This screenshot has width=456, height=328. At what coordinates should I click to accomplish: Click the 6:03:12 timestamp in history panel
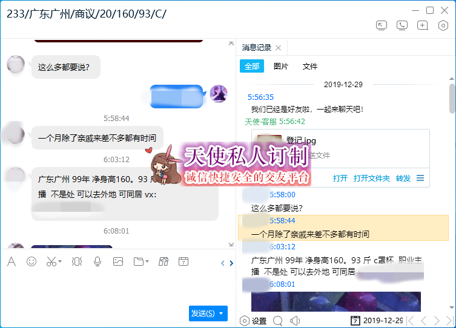[x=282, y=247]
